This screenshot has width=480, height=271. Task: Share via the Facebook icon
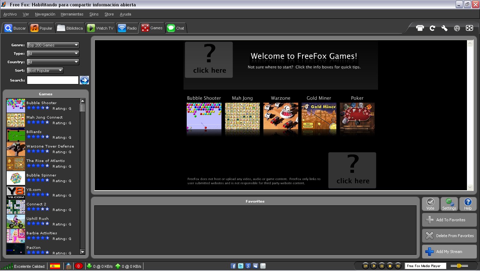233,266
